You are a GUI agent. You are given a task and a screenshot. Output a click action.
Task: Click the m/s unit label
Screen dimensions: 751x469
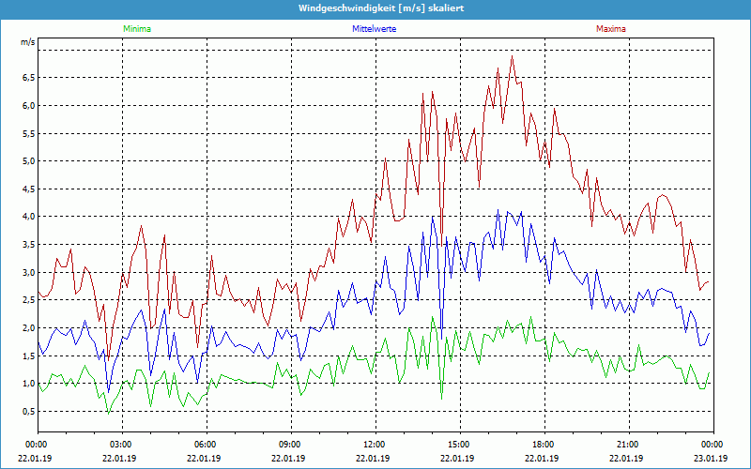[27, 42]
